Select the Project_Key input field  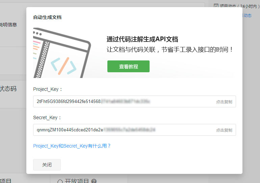pos(134,101)
